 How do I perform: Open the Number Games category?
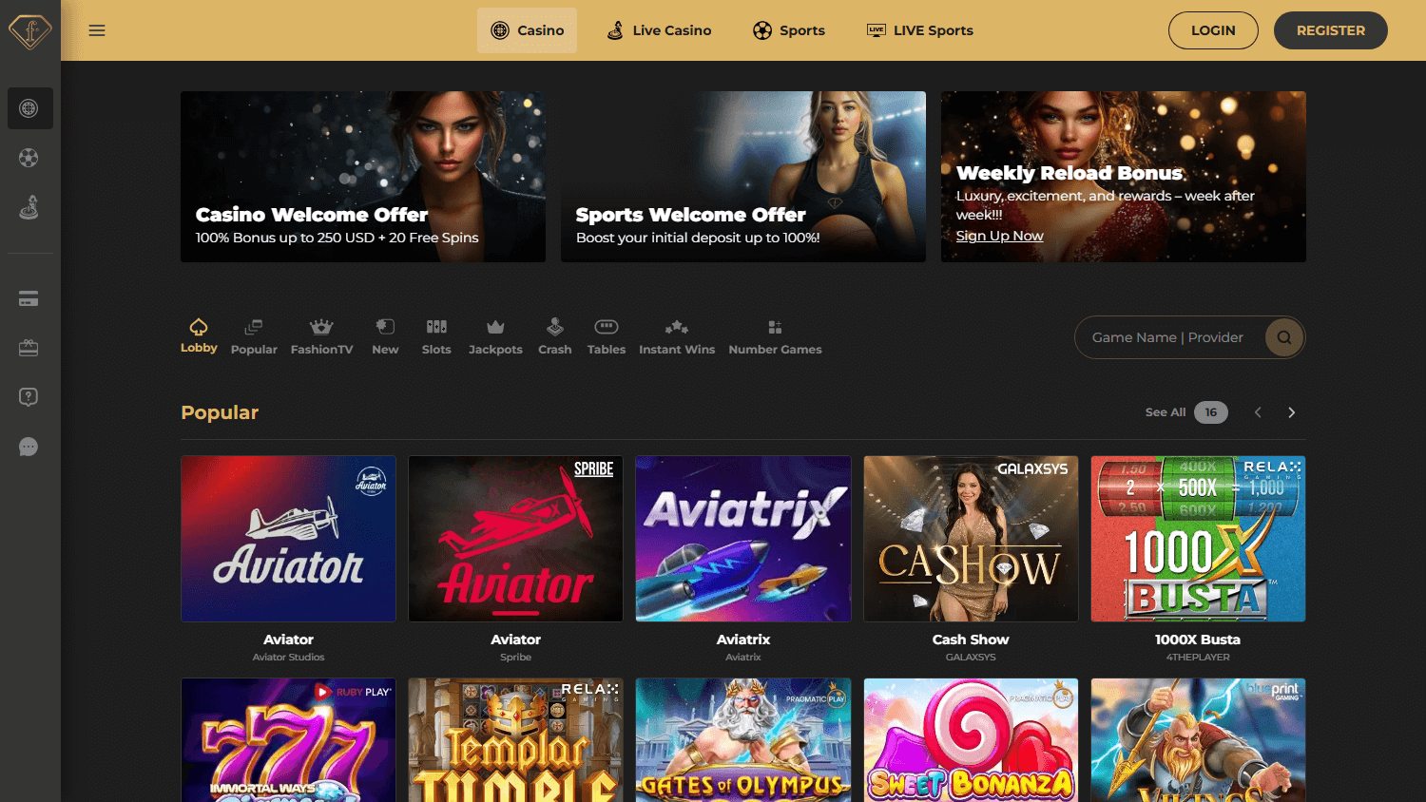point(775,337)
